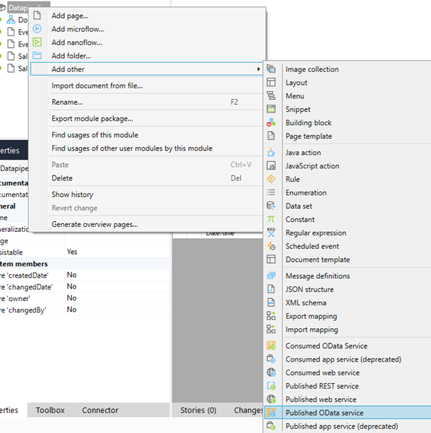
Task: Switch to the Connector tab
Action: point(100,410)
